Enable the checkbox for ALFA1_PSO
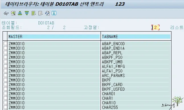 pyautogui.click(x=5, y=71)
